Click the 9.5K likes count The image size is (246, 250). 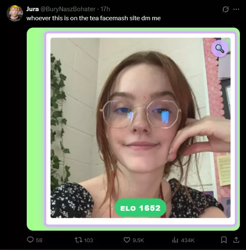pos(138,240)
